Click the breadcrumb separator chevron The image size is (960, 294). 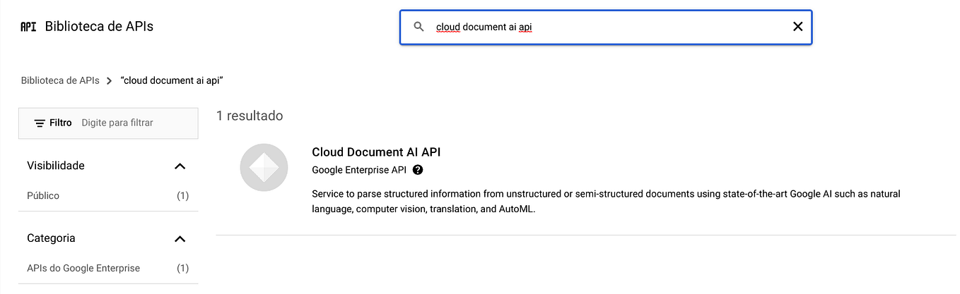(x=110, y=80)
